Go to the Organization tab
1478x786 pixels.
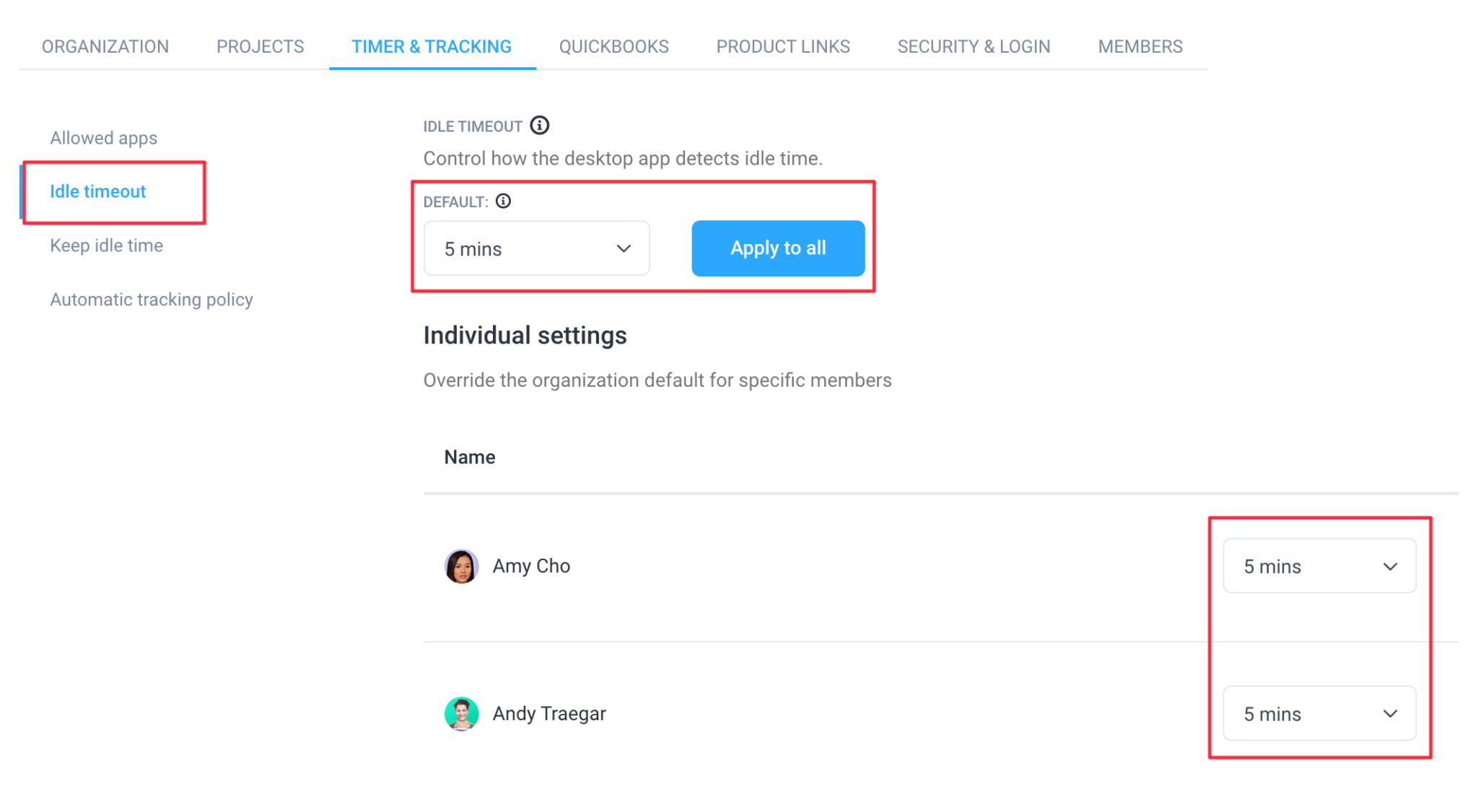pos(105,46)
